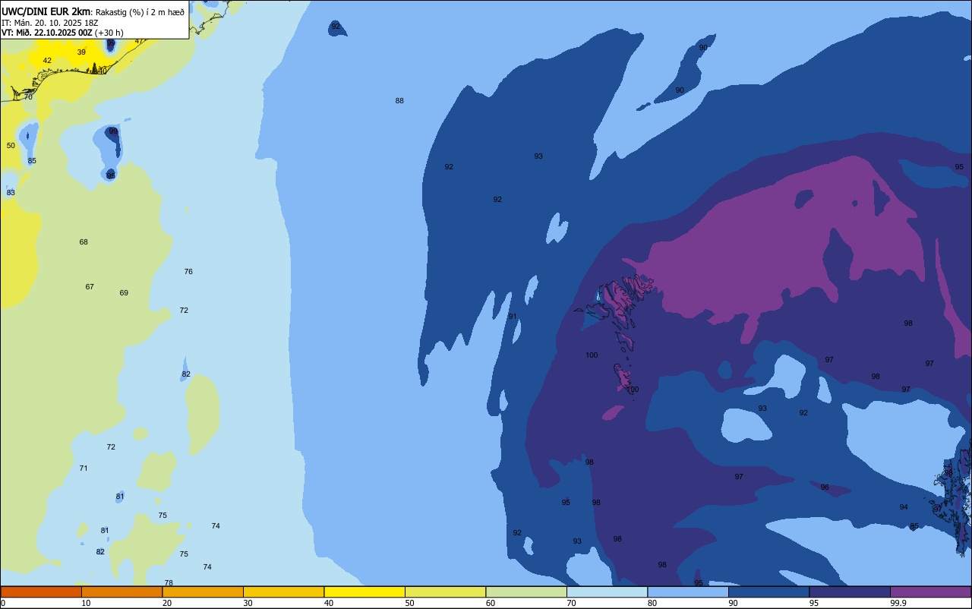Image resolution: width=972 pixels, height=609 pixels.
Task: Click the humidity value 83 on the map
Action: (x=11, y=193)
